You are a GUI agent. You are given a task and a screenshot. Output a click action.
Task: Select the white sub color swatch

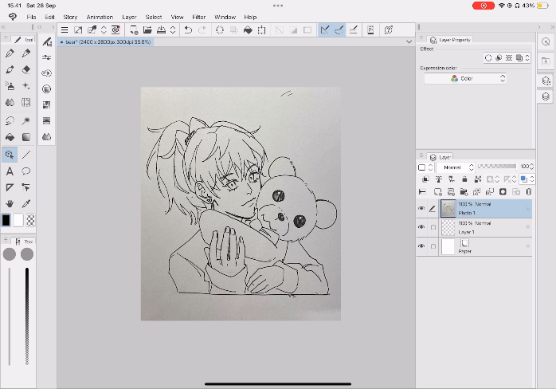pyautogui.click(x=18, y=221)
